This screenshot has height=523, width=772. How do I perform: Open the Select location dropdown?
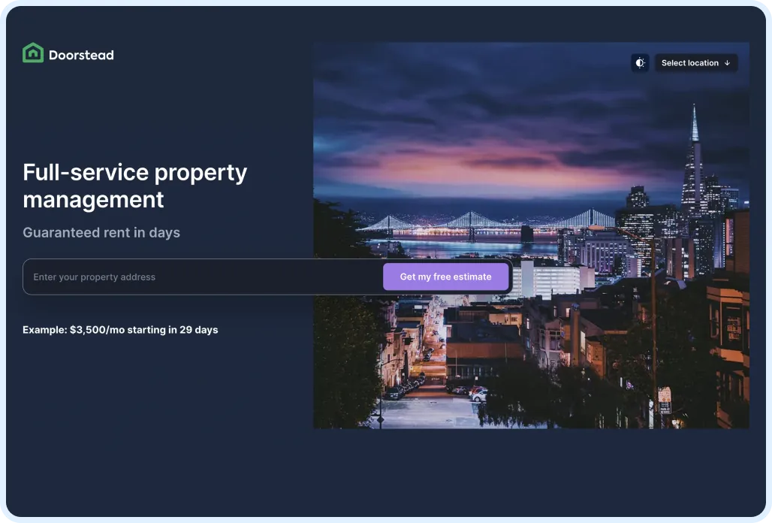coord(695,63)
